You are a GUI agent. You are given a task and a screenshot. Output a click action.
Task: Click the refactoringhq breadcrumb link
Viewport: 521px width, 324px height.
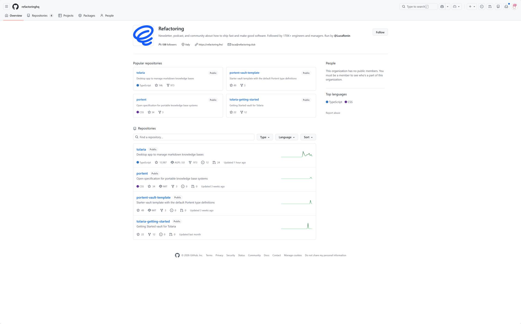[x=30, y=7]
